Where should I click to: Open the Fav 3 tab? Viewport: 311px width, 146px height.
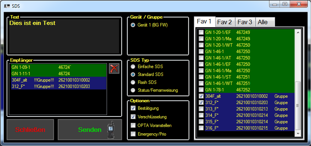245,22
